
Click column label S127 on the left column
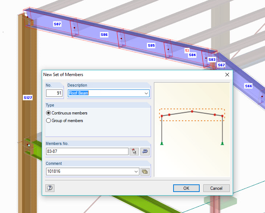(x=28, y=97)
